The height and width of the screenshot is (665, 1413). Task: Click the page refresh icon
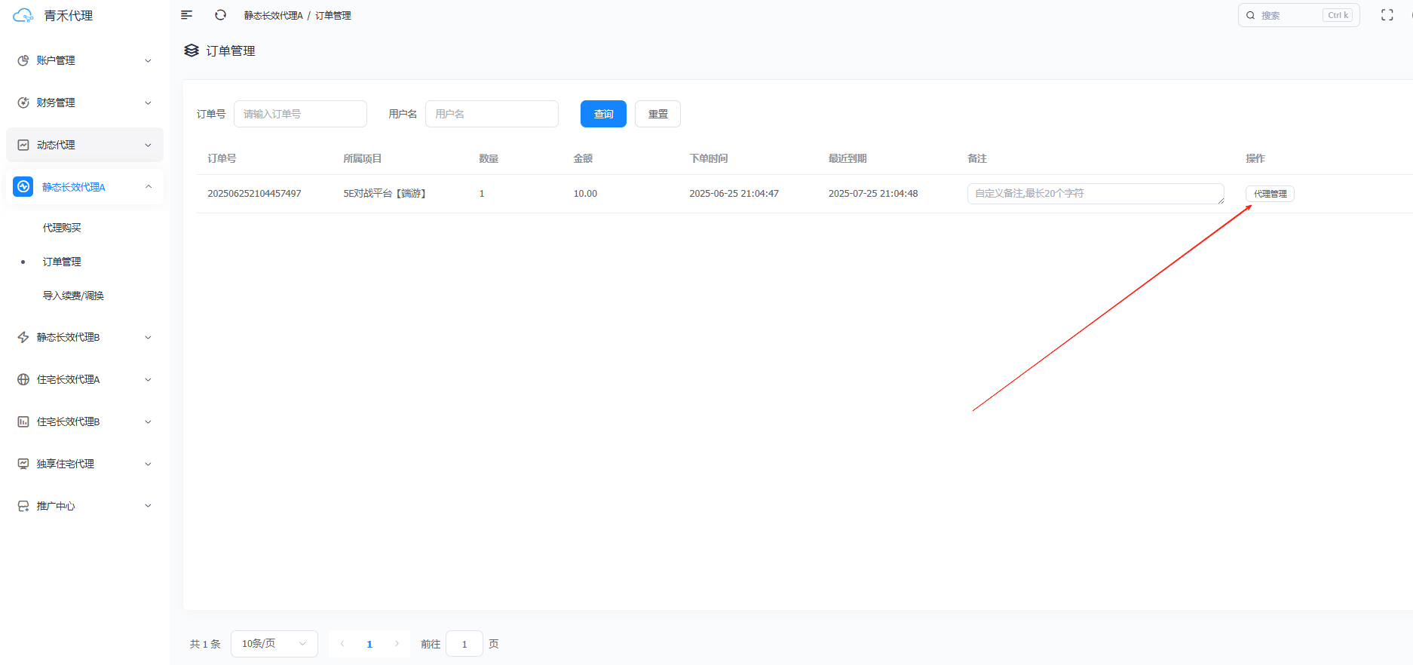click(x=220, y=15)
